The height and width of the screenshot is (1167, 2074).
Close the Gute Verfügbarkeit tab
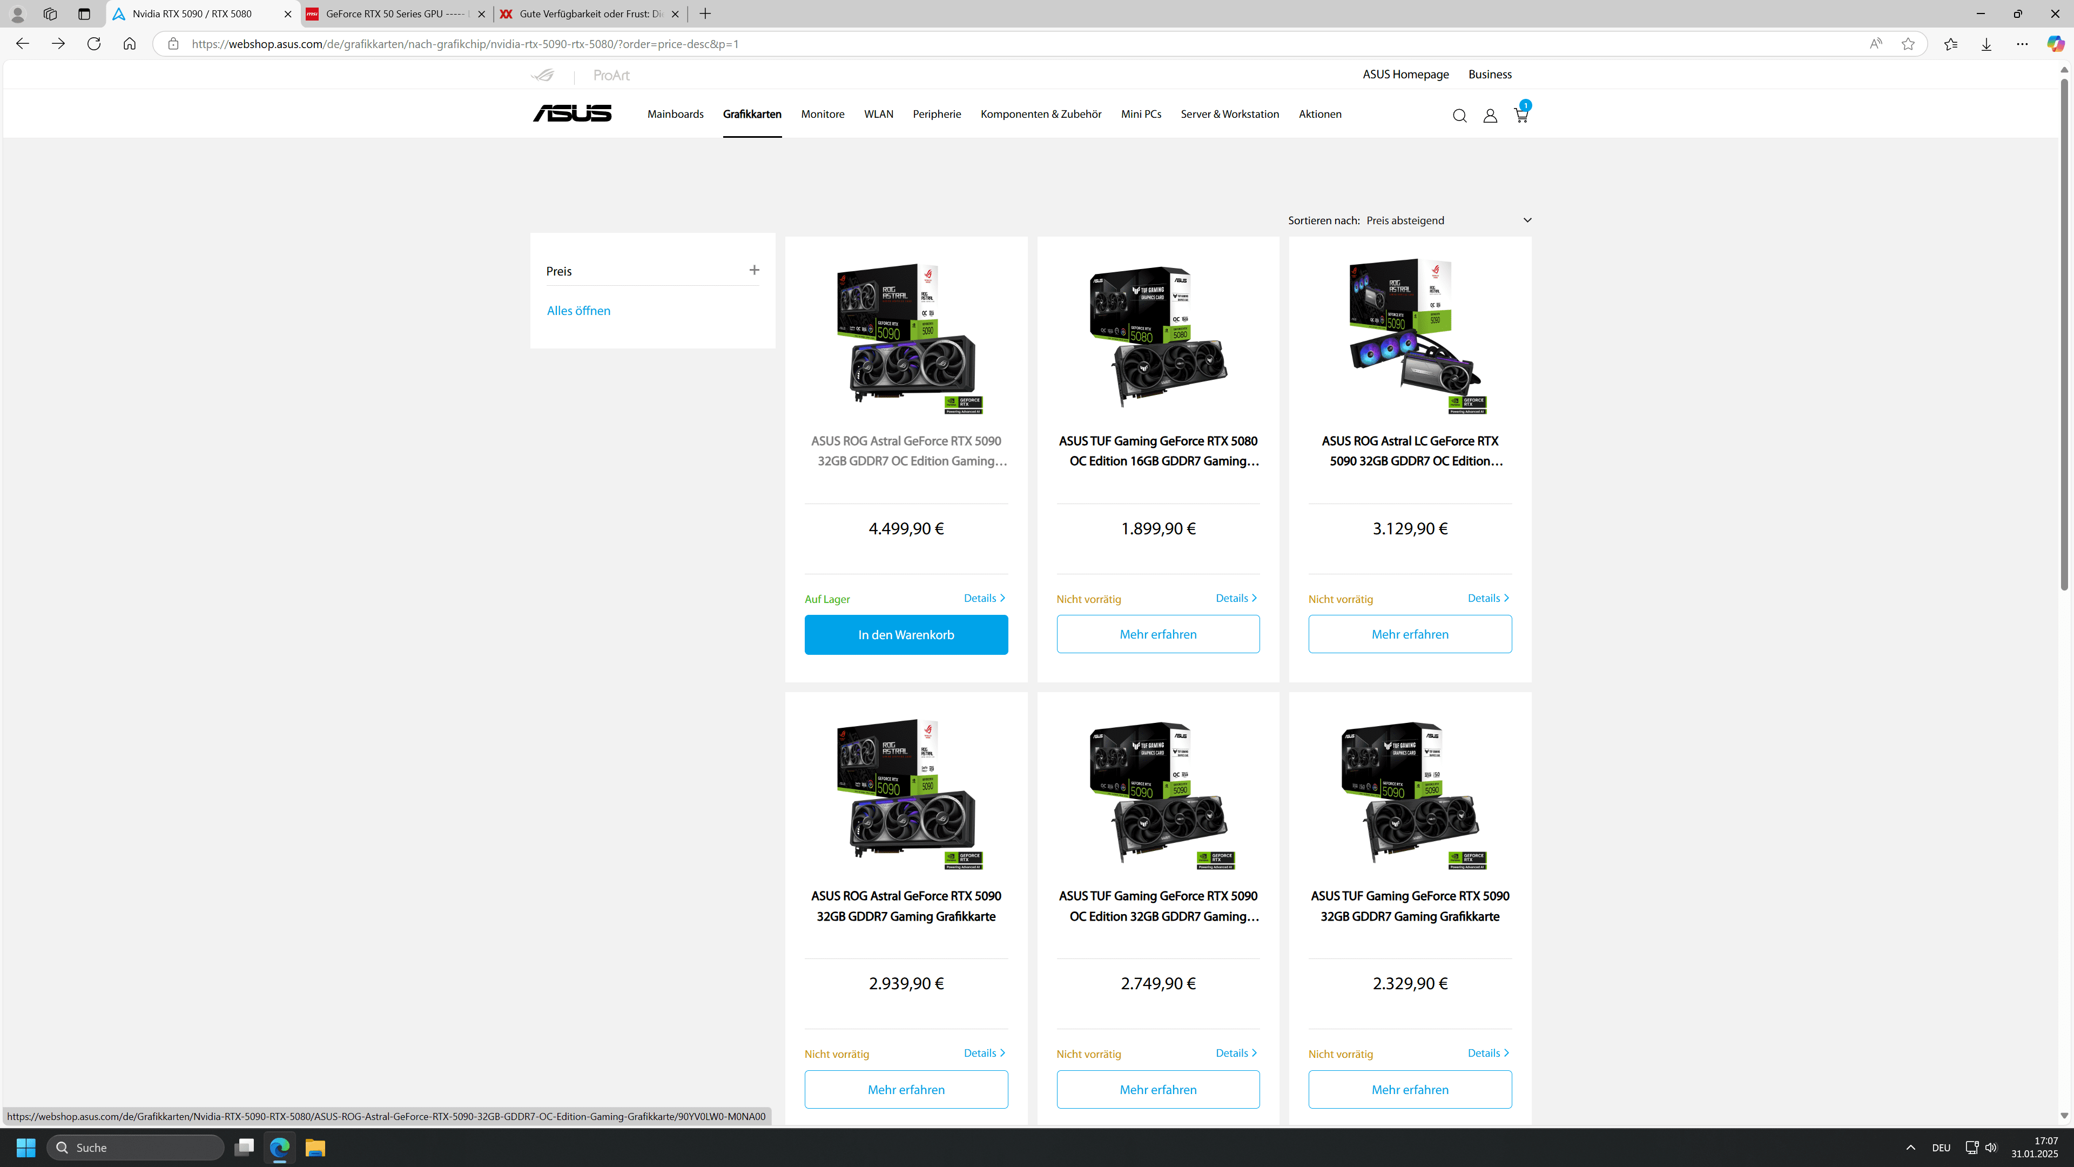675,14
